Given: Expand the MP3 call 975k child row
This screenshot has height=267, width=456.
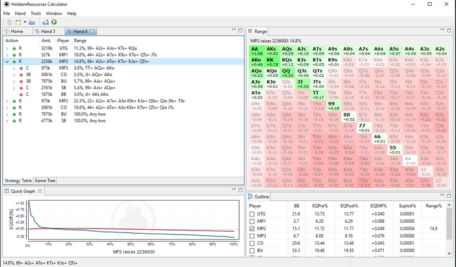Looking at the screenshot, I should coord(14,68).
